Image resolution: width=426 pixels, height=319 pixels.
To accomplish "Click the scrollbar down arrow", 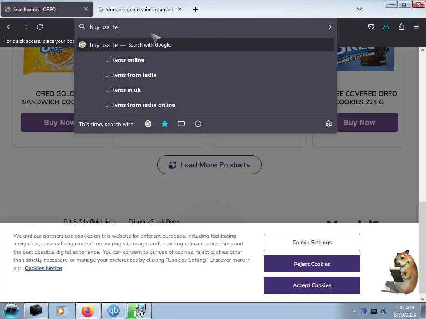I will coord(422,299).
